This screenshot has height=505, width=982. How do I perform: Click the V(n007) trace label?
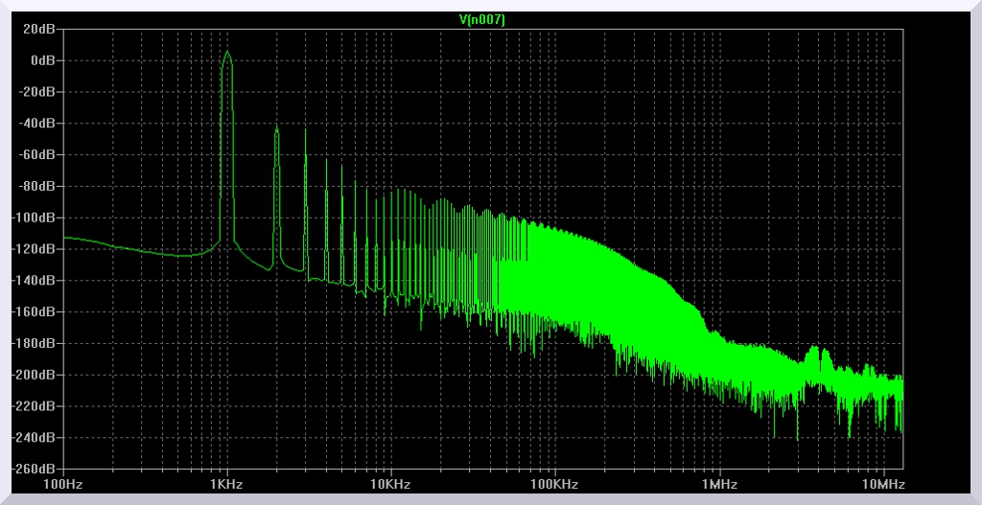click(x=482, y=18)
